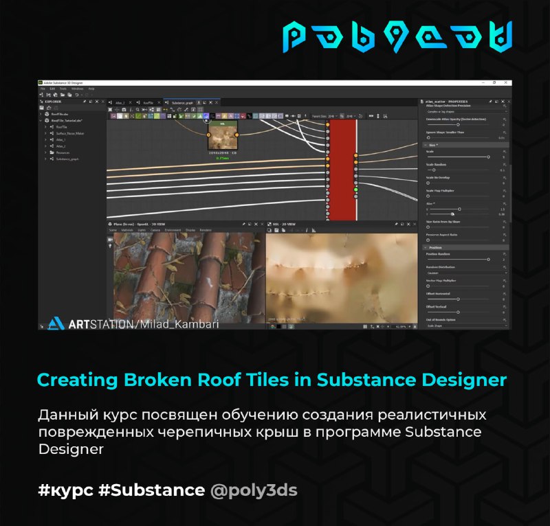This screenshot has width=550, height=526.
Task: Click the light bulb icon beside 3D viewport
Action: 110,246
